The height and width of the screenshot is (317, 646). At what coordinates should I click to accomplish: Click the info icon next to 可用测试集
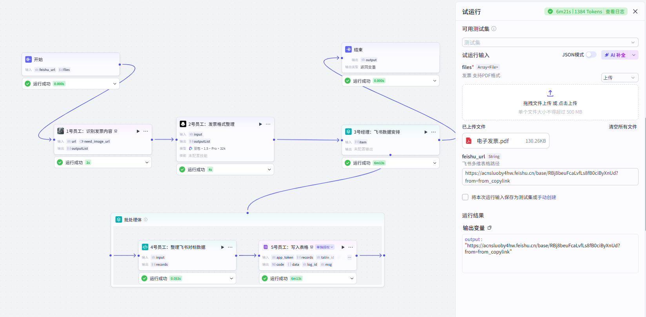[x=494, y=29]
